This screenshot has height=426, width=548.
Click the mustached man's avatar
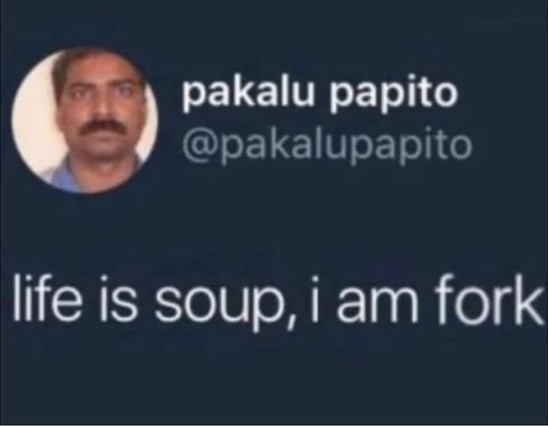84,121
